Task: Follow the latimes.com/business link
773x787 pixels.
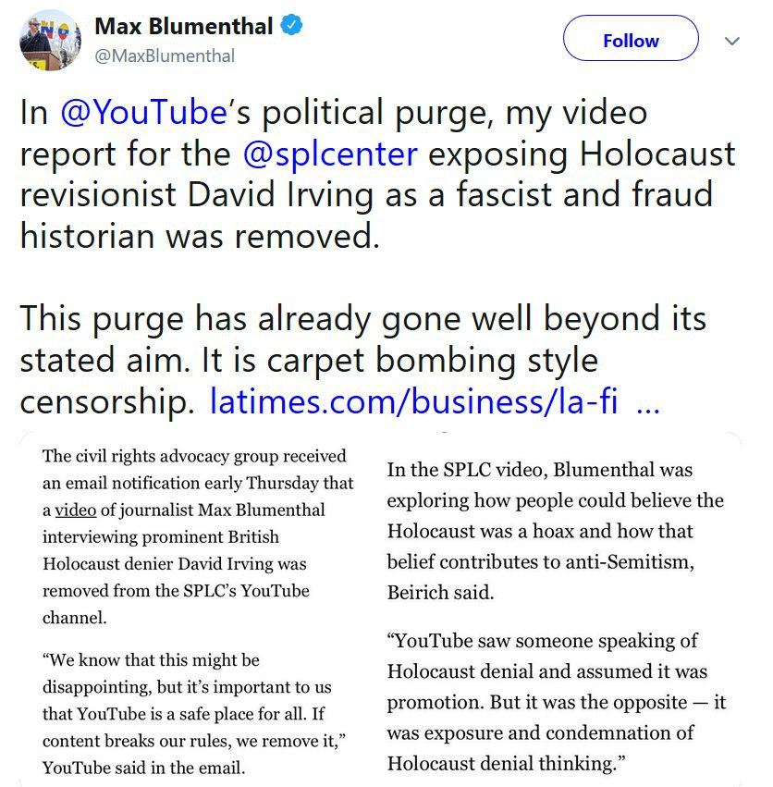Action: pos(414,400)
